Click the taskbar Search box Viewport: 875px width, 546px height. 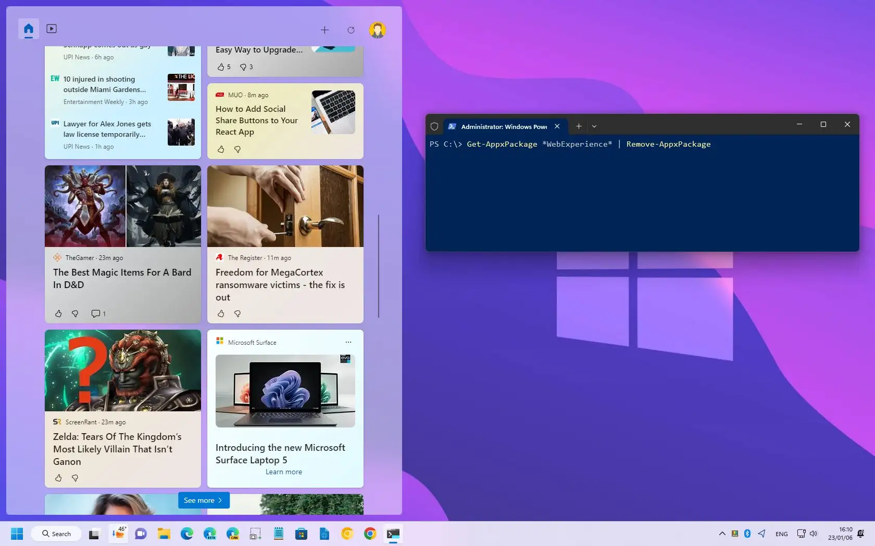click(56, 534)
